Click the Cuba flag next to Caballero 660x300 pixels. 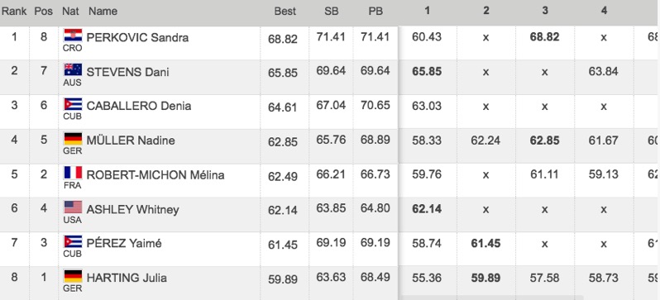point(73,104)
